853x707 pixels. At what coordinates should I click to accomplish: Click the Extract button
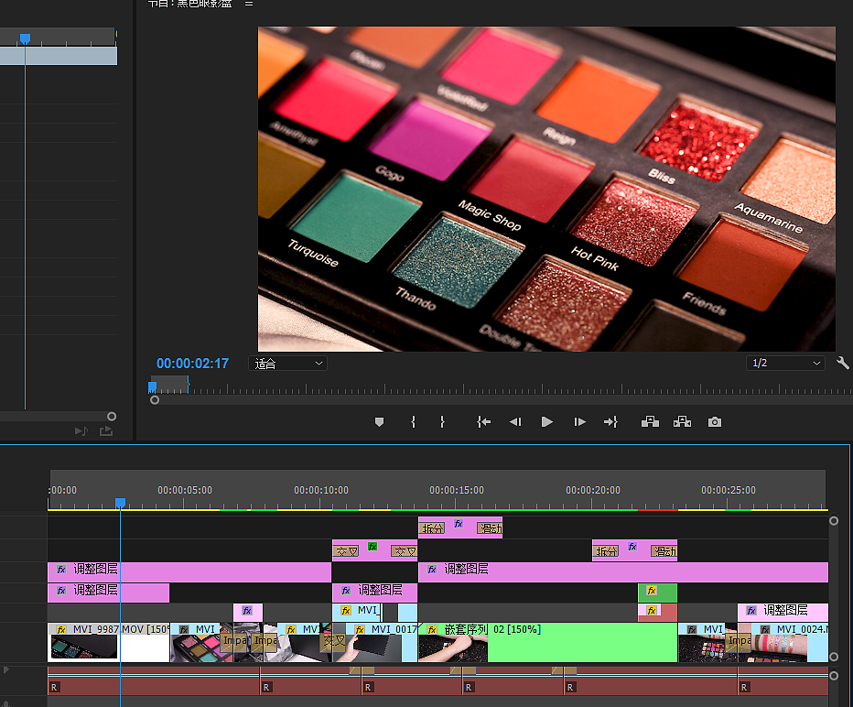682,422
